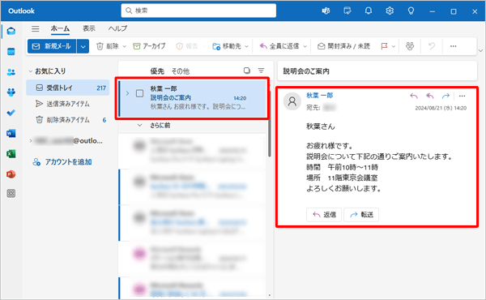
Task: Open the My Day icon in title bar
Action: (347, 11)
